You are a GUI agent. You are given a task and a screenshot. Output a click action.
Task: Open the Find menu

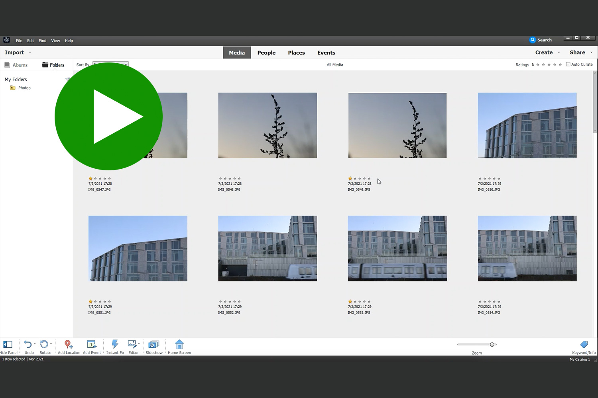[x=42, y=41]
